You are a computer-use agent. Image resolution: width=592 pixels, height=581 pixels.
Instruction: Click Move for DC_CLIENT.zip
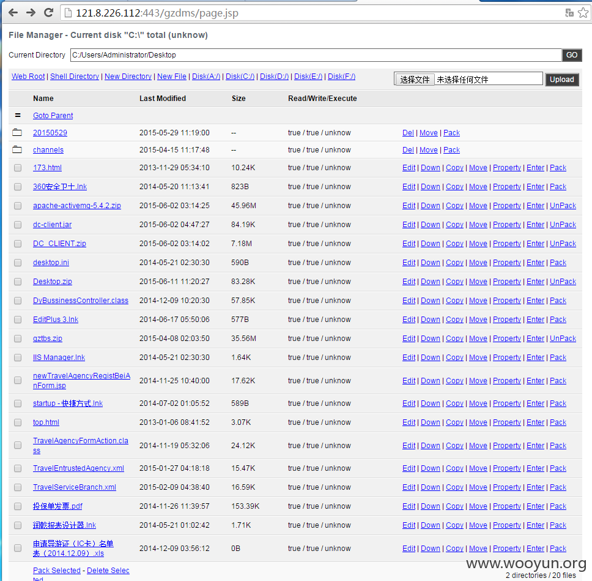pyautogui.click(x=478, y=244)
